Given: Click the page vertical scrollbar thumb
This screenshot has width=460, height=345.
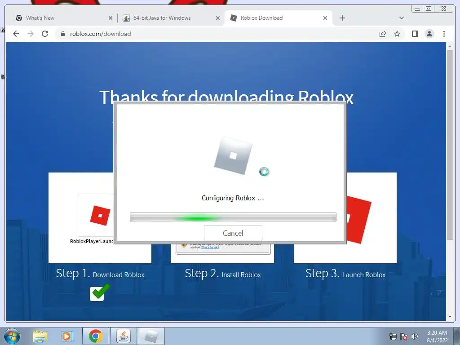Looking at the screenshot, I should click(450, 145).
